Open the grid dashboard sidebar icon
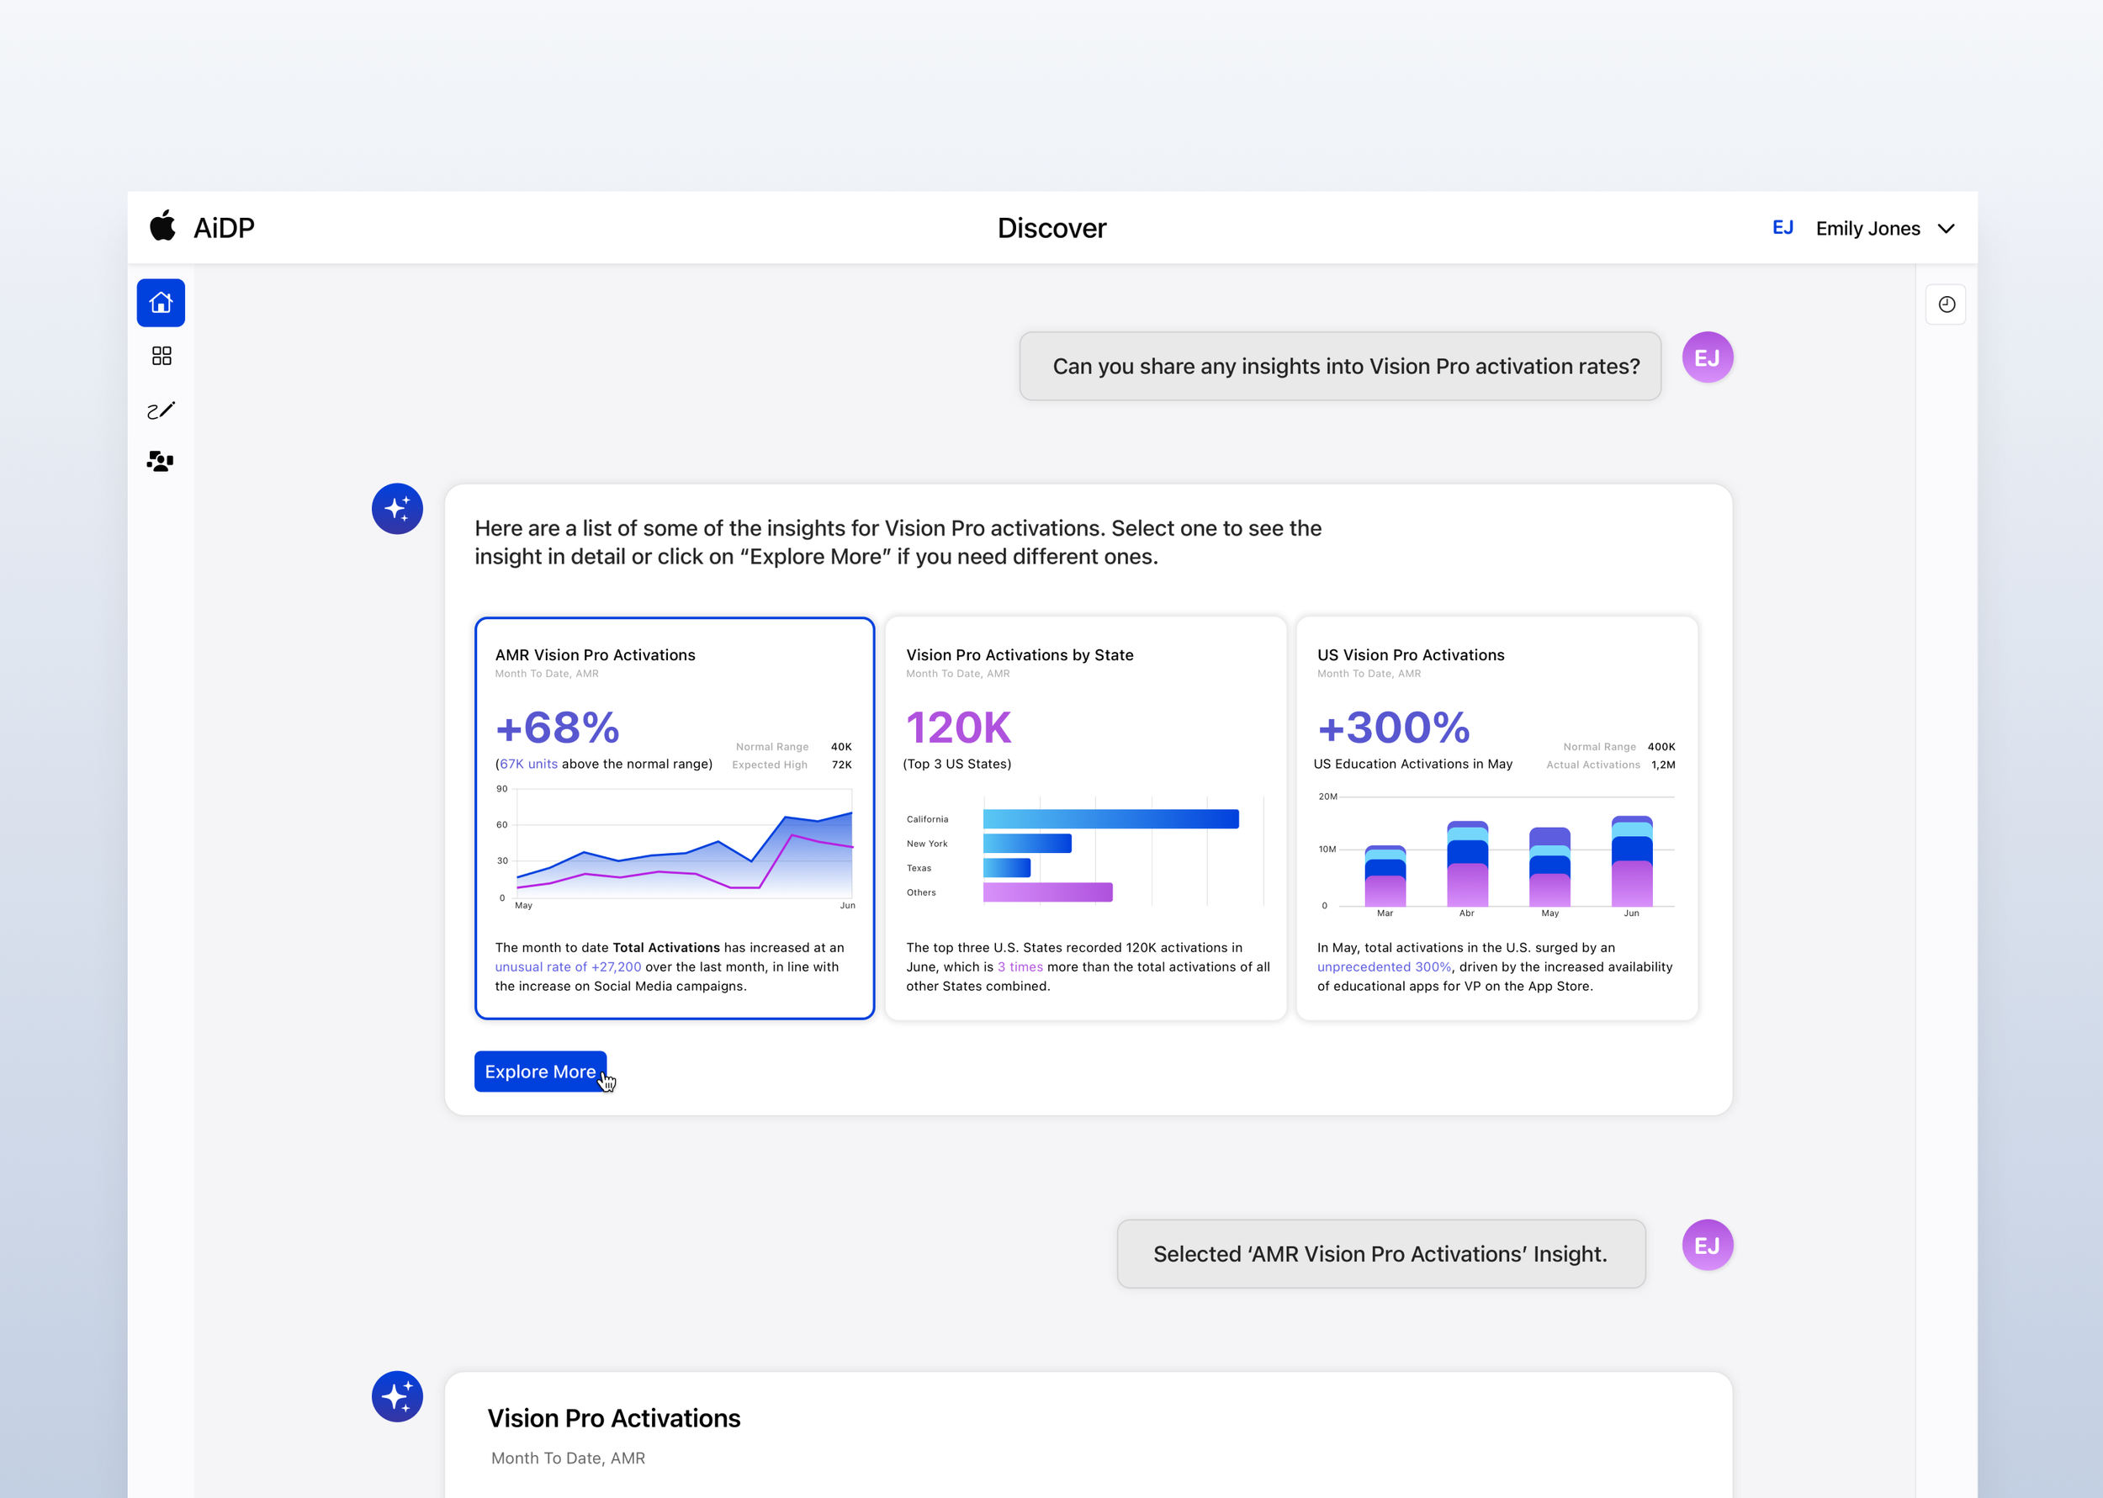2103x1498 pixels. [162, 356]
